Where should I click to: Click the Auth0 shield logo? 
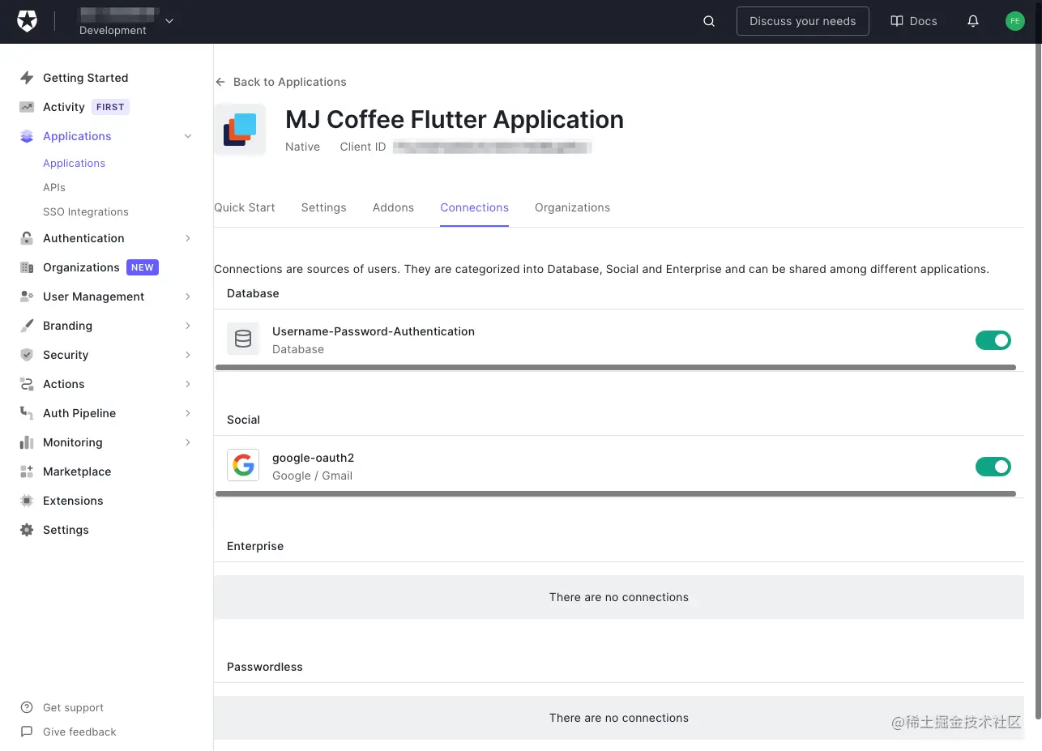click(28, 22)
